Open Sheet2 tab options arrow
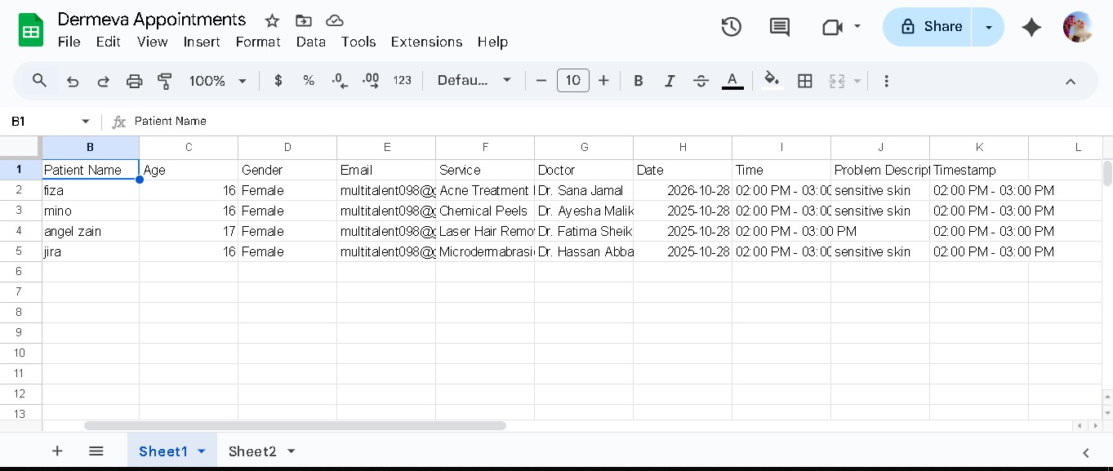1113x471 pixels. coord(292,451)
